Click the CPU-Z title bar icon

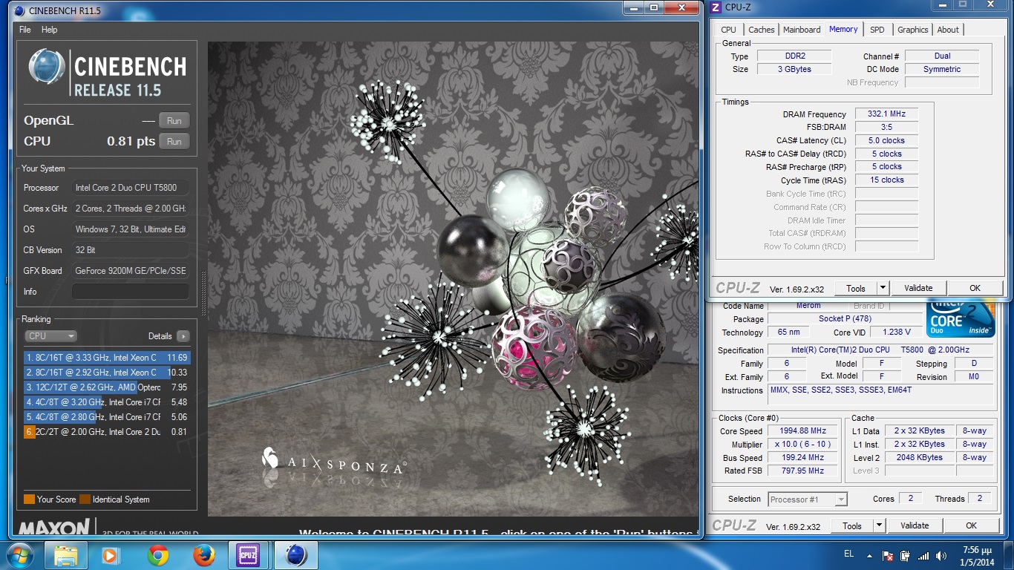pos(716,7)
